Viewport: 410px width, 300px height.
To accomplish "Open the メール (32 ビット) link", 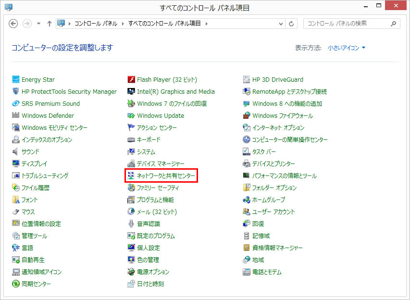I will click(157, 212).
